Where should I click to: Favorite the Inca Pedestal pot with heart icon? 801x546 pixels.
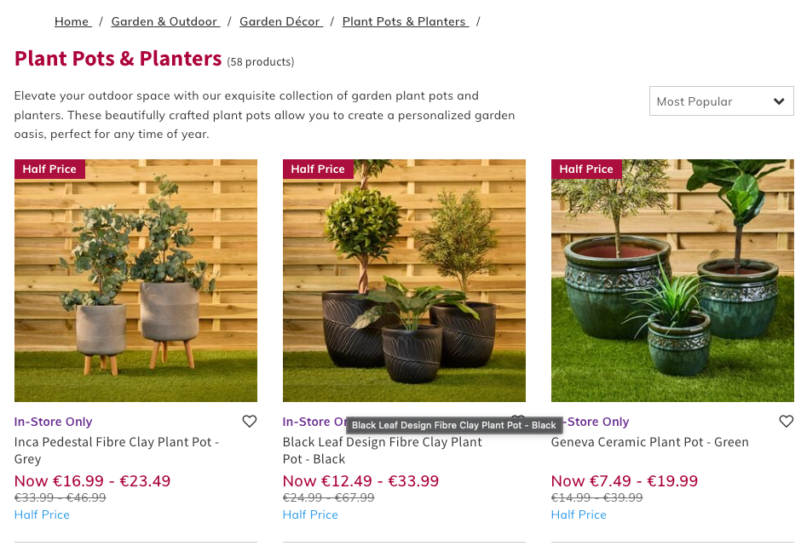[249, 422]
